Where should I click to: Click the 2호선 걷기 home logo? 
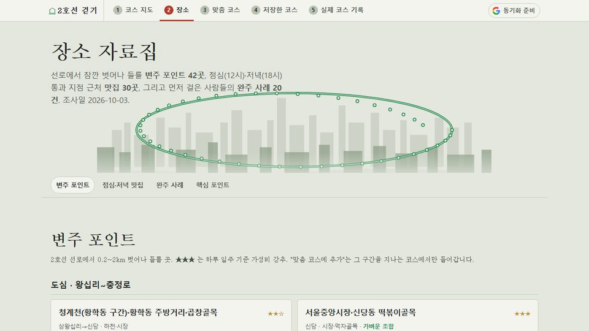click(x=73, y=10)
